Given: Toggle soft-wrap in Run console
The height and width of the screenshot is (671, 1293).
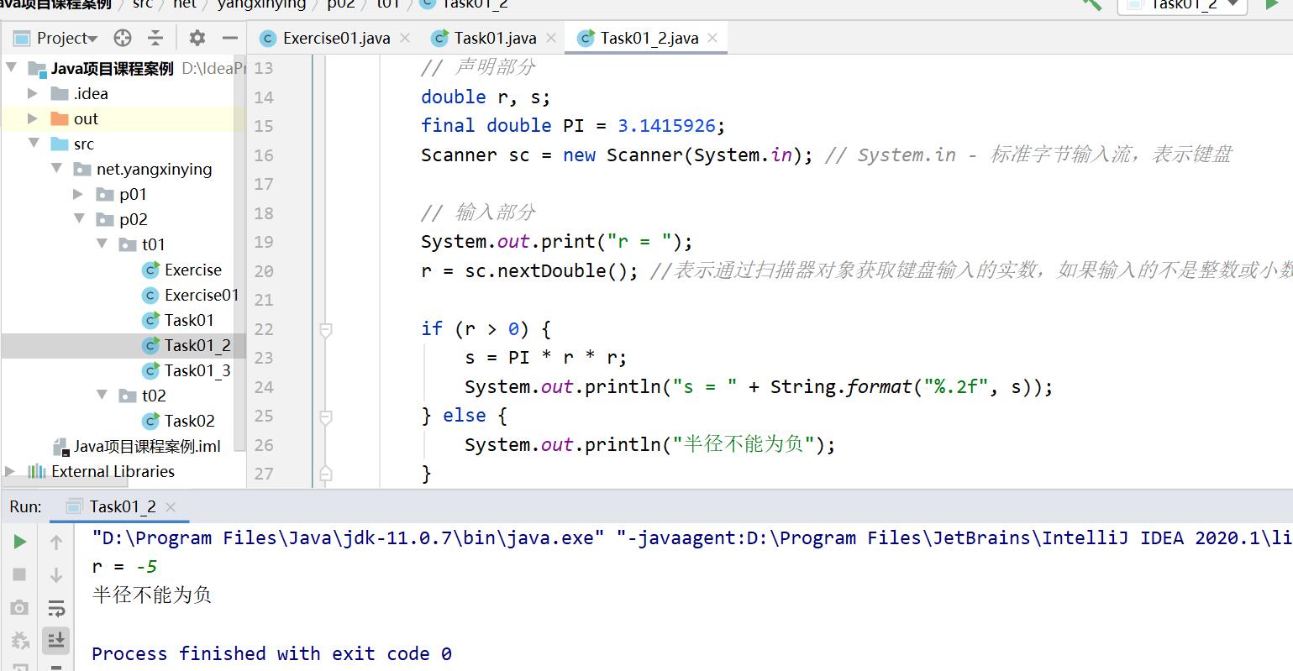Looking at the screenshot, I should (x=56, y=608).
